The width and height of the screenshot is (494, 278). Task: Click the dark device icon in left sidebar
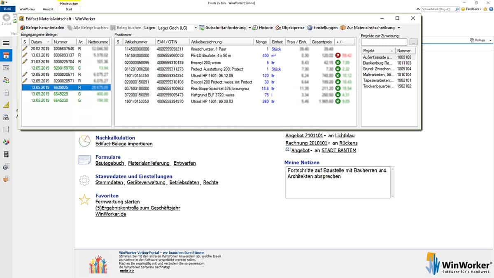point(6,154)
